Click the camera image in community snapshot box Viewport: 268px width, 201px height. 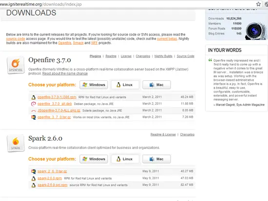256,31
